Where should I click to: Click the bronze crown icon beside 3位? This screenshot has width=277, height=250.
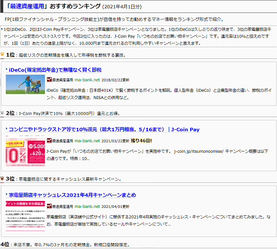(x=2, y=178)
